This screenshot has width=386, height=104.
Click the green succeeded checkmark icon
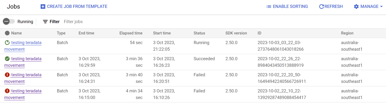tap(7, 59)
